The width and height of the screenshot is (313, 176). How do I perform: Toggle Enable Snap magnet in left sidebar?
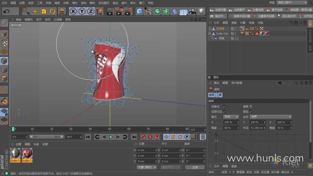click(4, 101)
